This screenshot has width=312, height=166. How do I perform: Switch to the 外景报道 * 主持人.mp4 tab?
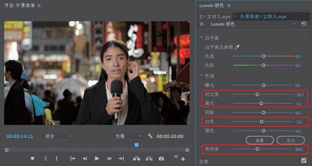263,17
